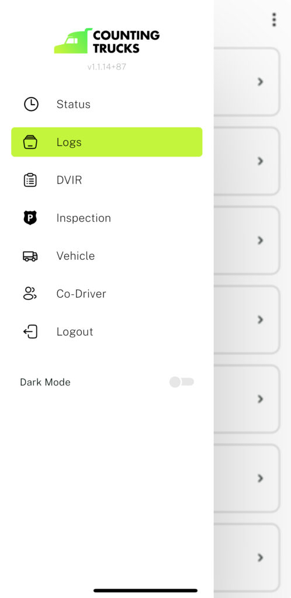Open the fourth log card chevron

click(261, 319)
